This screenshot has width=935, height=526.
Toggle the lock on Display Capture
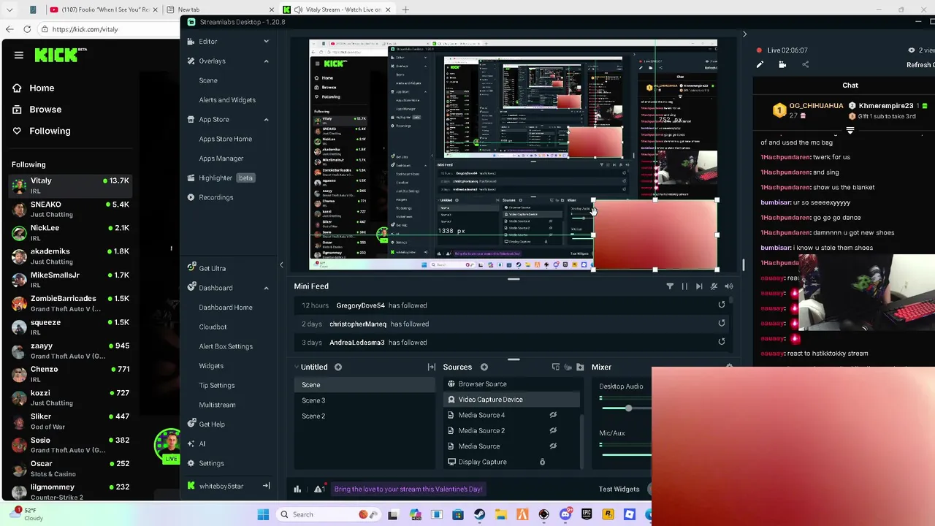(x=542, y=462)
